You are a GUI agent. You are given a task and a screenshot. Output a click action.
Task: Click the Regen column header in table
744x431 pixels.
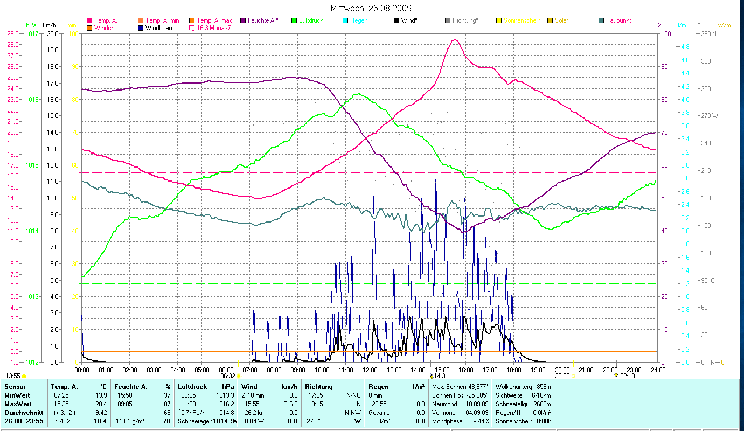[378, 386]
